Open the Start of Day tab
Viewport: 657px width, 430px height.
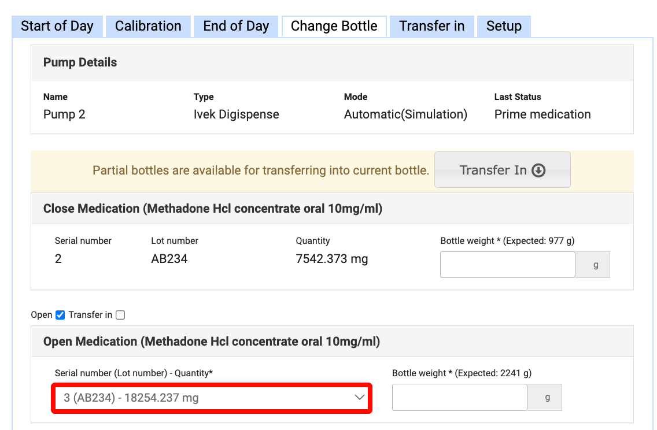click(x=57, y=27)
